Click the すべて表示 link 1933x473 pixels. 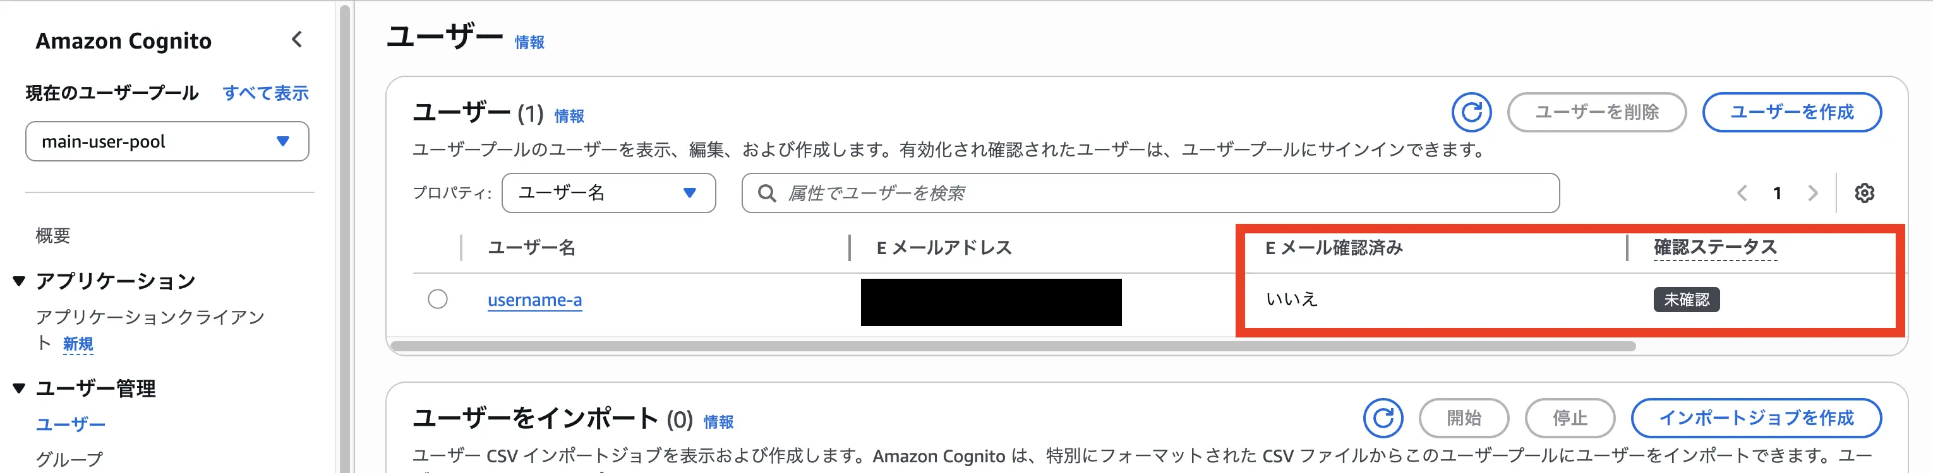coord(266,93)
